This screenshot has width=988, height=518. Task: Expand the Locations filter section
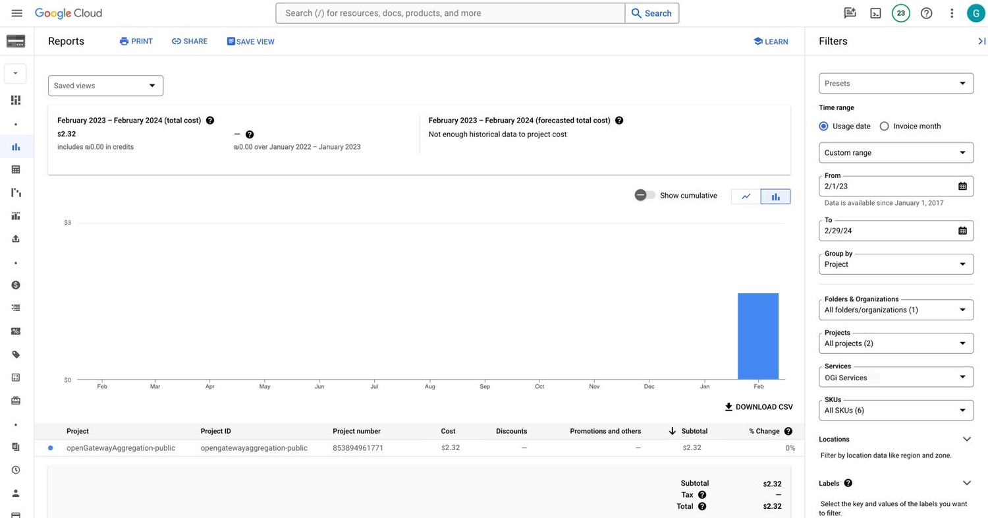coord(966,439)
